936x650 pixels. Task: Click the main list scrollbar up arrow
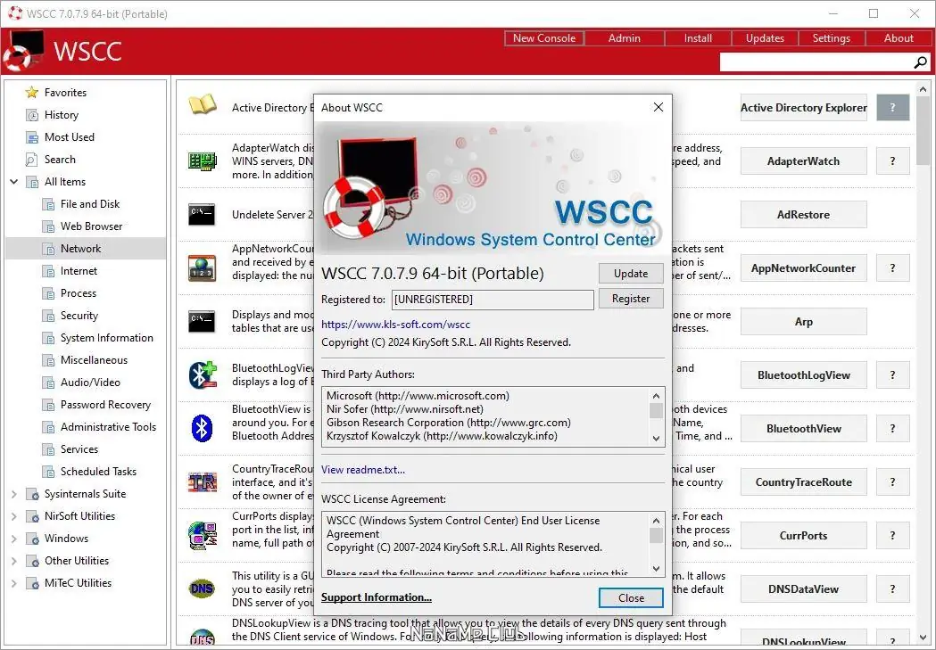coord(923,89)
